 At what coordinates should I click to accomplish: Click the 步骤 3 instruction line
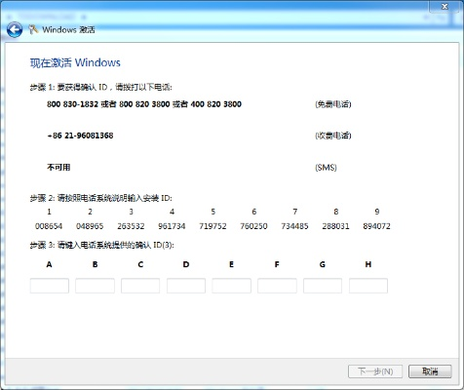(102, 245)
